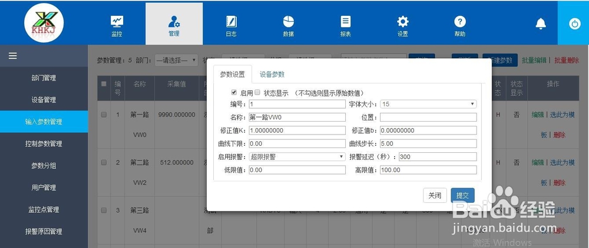Click the 批量删除 link
This screenshot has height=248, width=589.
pos(567,61)
